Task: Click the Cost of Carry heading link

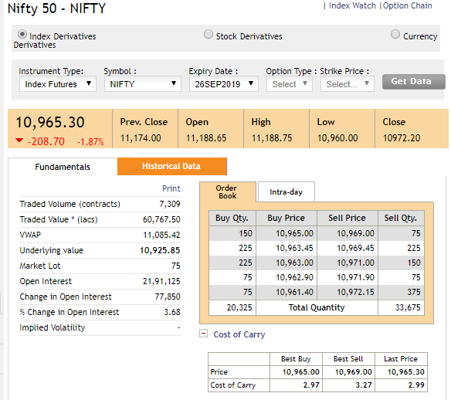Action: pos(239,334)
